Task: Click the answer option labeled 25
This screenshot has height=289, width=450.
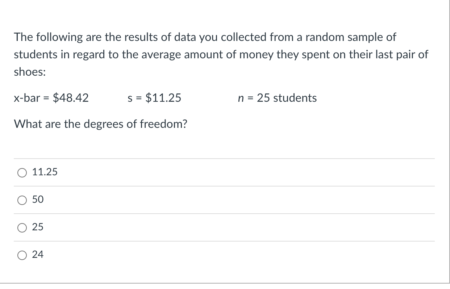Action: click(37, 227)
